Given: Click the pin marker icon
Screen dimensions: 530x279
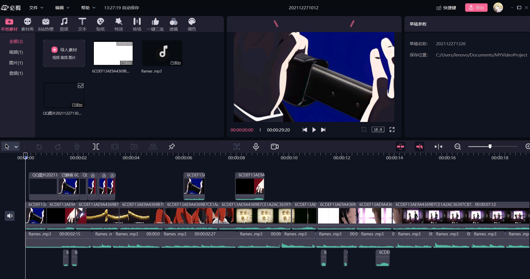Looking at the screenshot, I should pos(172,147).
